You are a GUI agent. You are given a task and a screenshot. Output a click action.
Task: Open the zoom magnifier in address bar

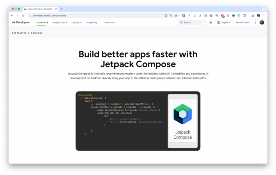tap(171, 15)
